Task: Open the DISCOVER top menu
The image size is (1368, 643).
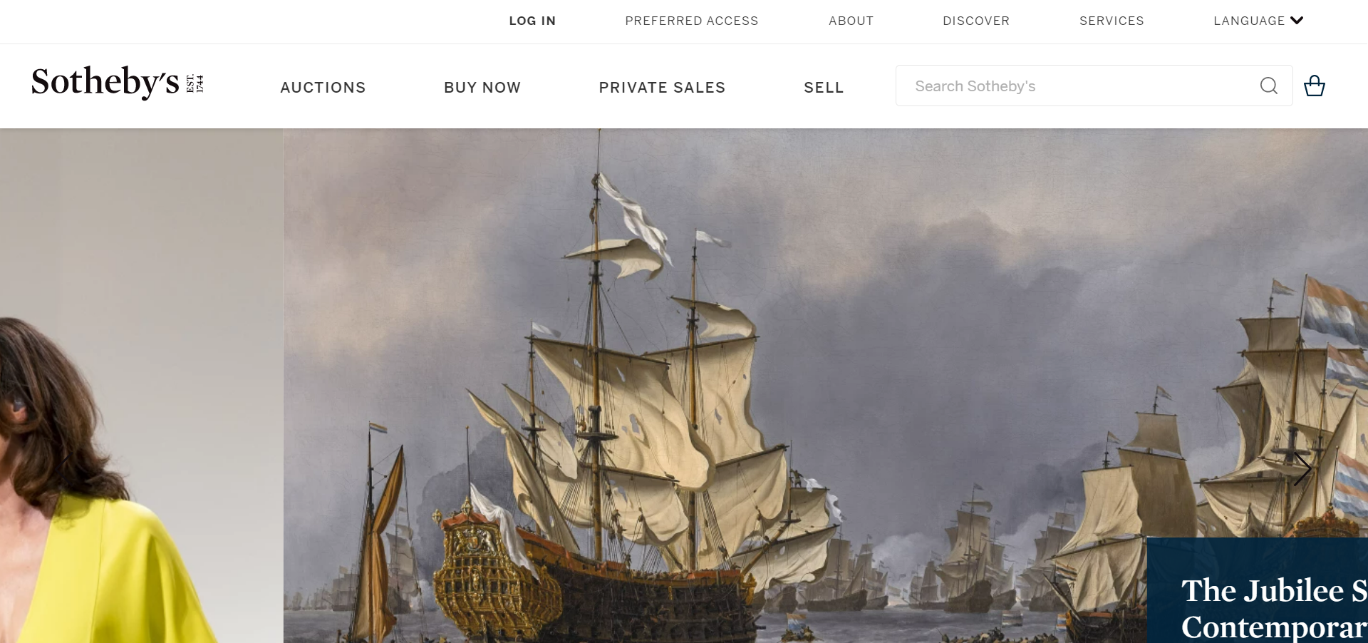Action: tap(976, 21)
